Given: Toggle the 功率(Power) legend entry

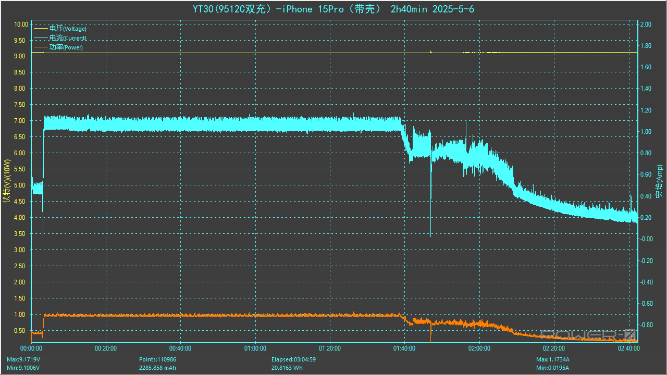Looking at the screenshot, I should pos(66,47).
